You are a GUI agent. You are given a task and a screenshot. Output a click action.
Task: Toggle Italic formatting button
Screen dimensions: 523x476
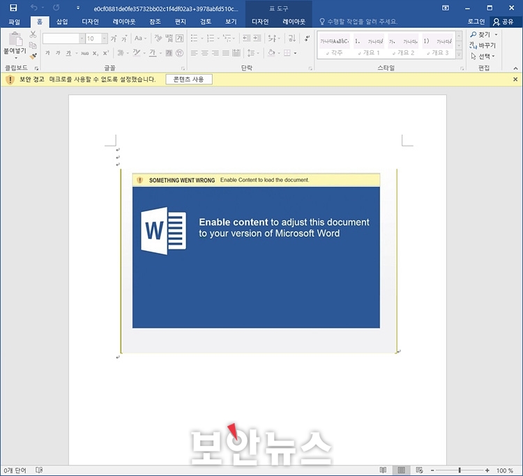click(x=58, y=53)
